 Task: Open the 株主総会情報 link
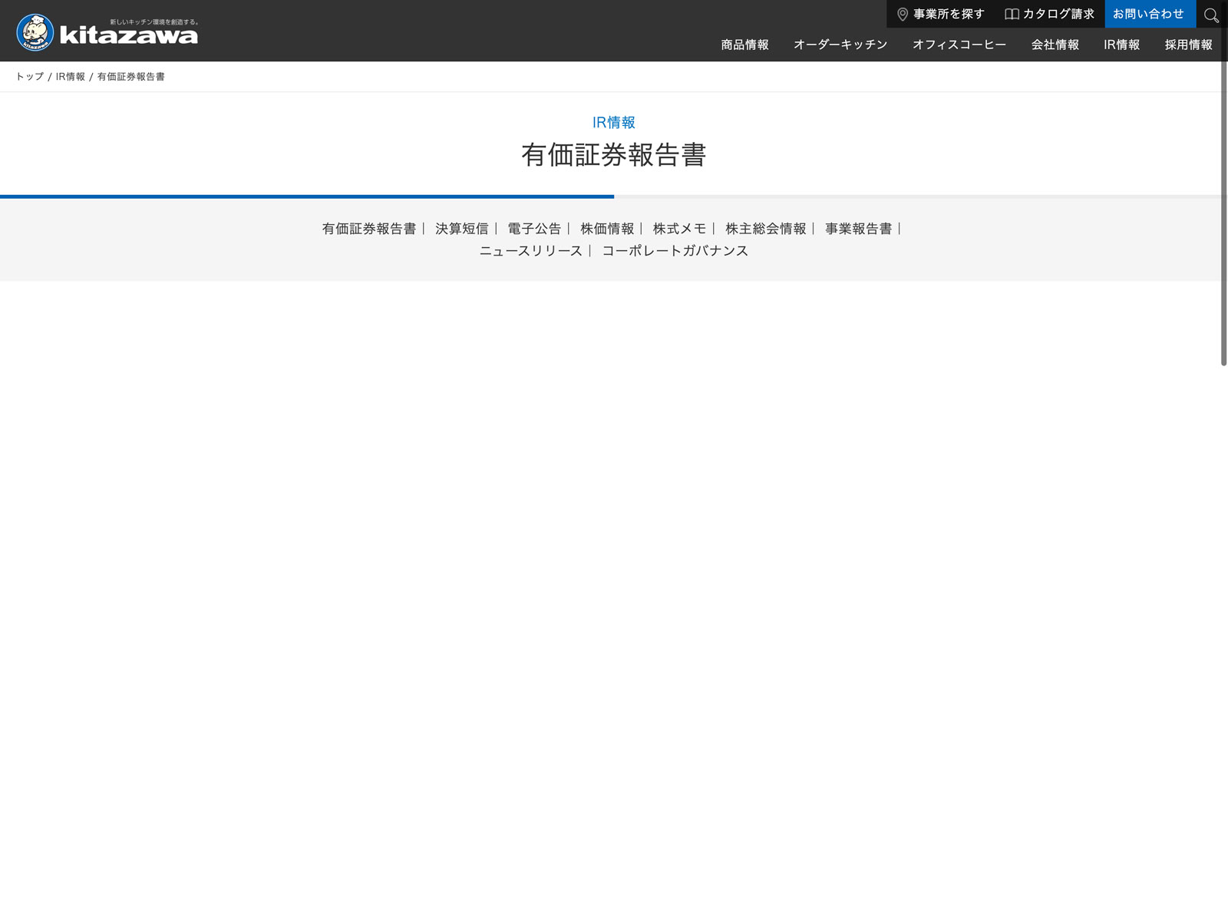(x=765, y=229)
